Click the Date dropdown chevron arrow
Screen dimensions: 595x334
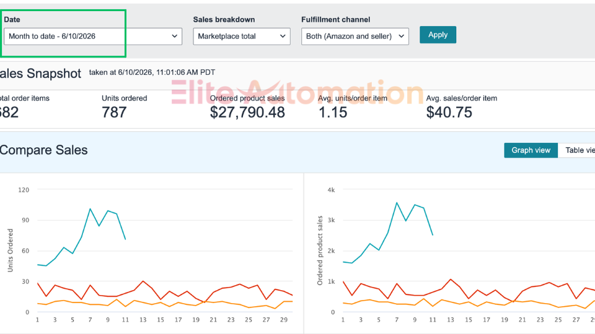175,36
